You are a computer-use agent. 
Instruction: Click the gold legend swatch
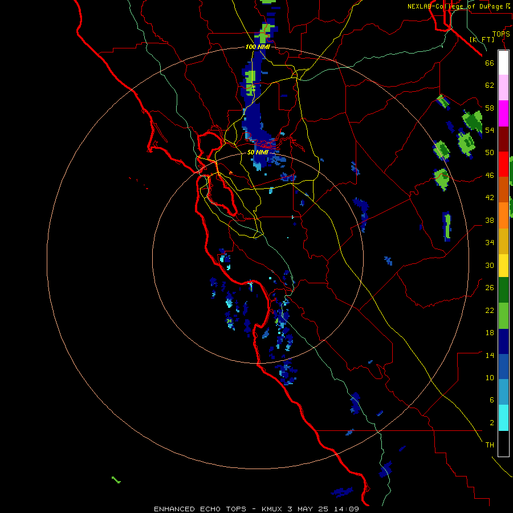[x=503, y=241]
